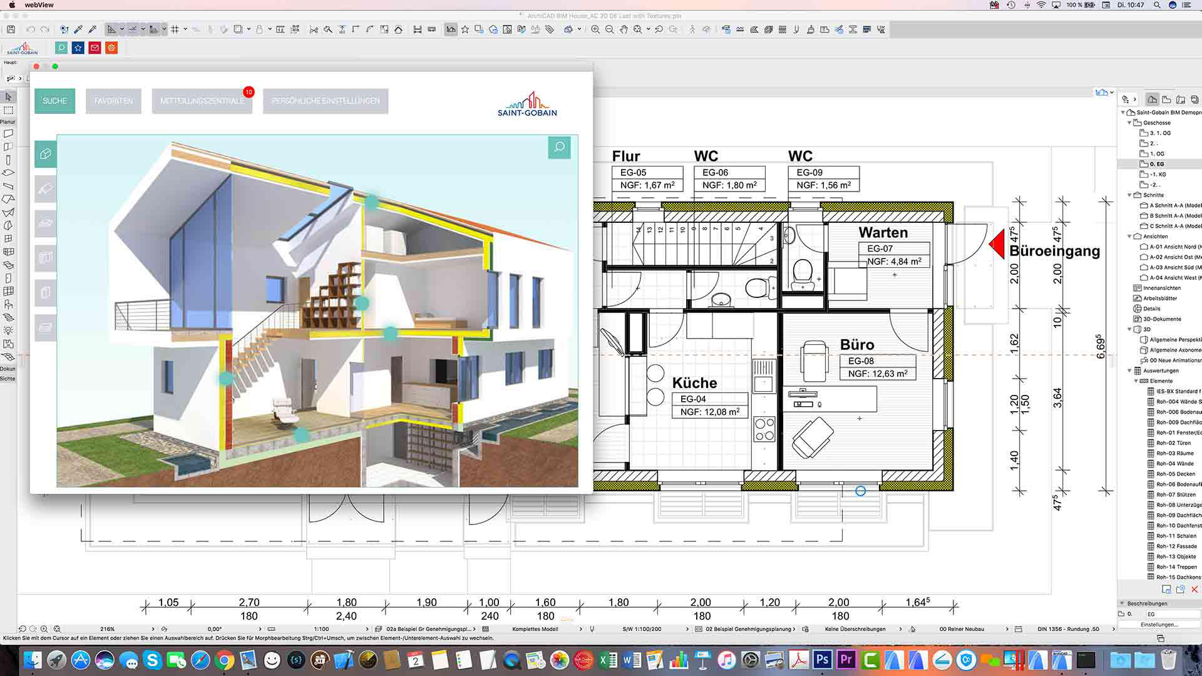Click the red mail envelope toolbar icon

click(x=95, y=48)
